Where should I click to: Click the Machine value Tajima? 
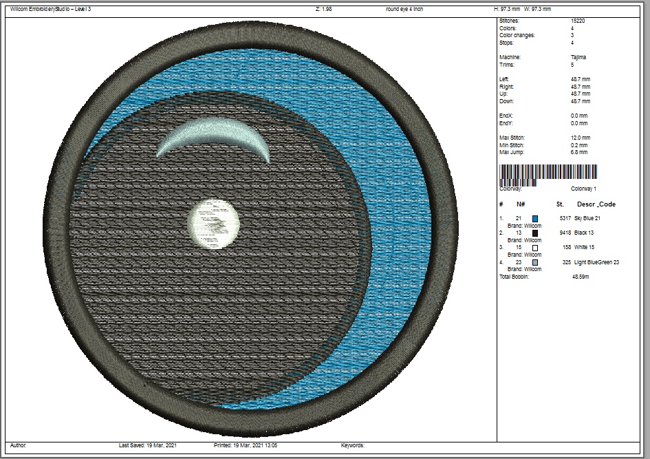(579, 58)
